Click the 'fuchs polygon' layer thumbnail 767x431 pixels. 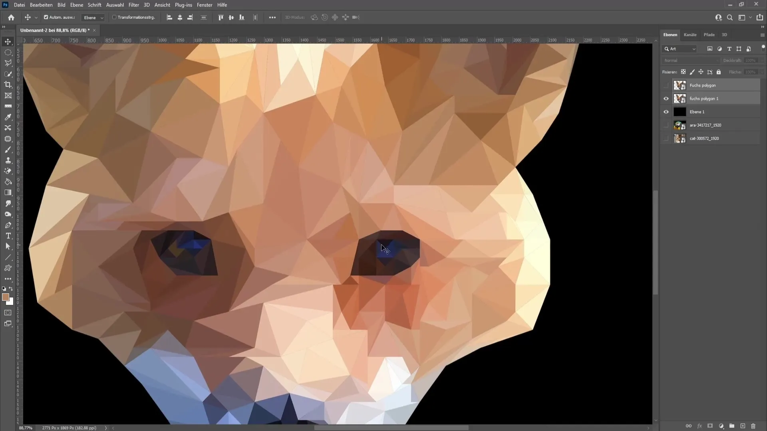point(680,85)
